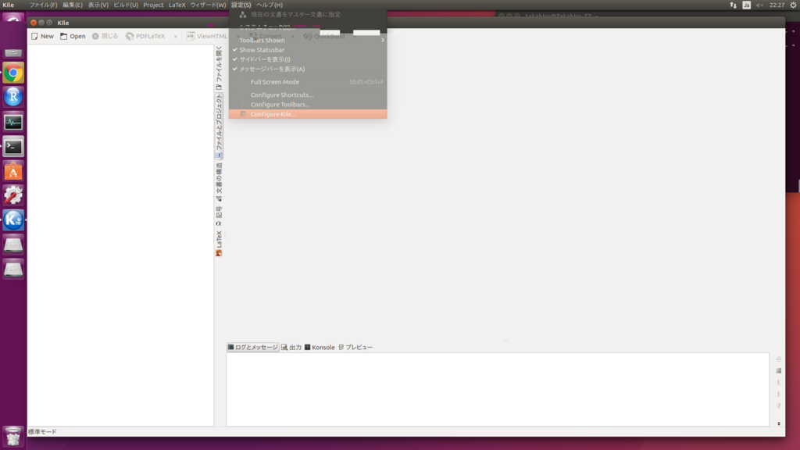Image resolution: width=800 pixels, height=450 pixels.
Task: Toggle Full Screen Mode menu entry
Action: pos(308,81)
